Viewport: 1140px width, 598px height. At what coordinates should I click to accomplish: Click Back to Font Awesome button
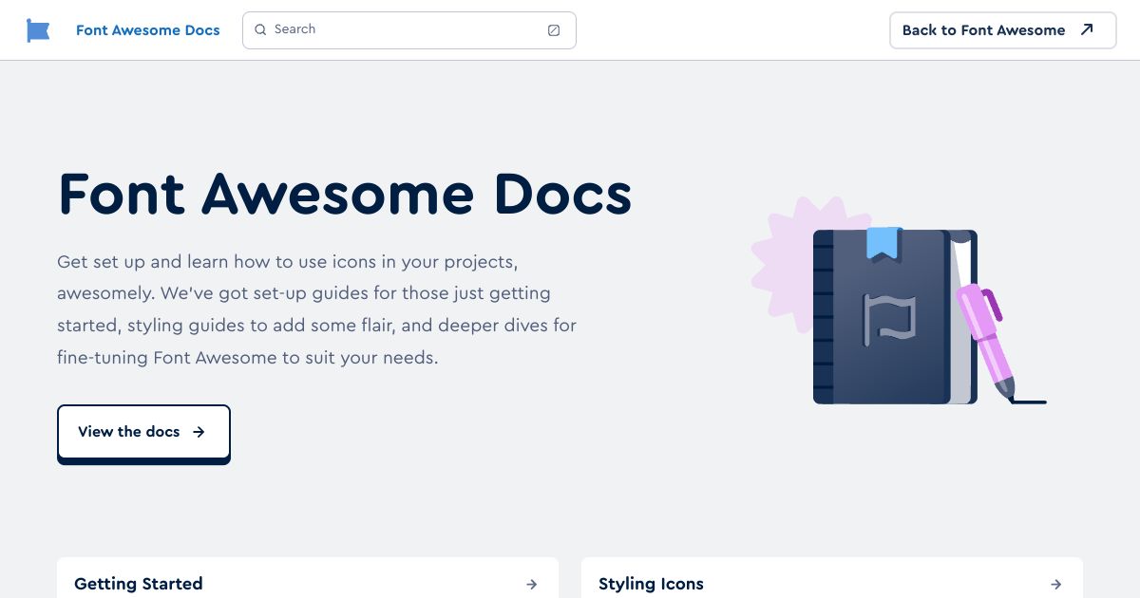click(1002, 30)
